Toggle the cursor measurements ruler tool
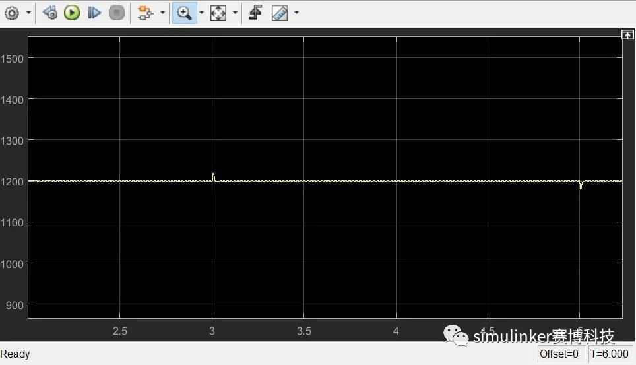 pyautogui.click(x=280, y=13)
